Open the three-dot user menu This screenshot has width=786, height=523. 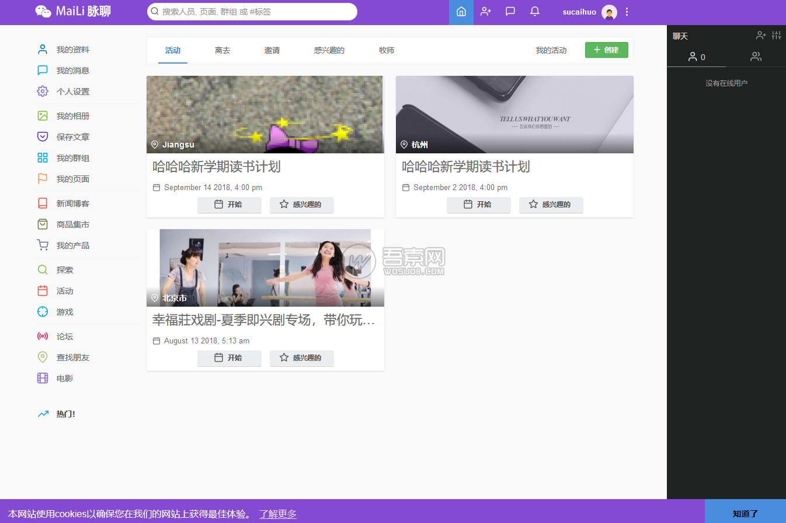click(x=627, y=12)
